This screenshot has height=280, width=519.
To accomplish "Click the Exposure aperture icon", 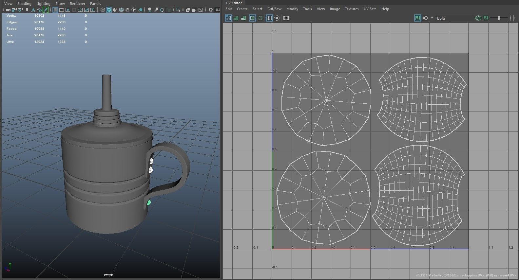I will pos(211,10).
